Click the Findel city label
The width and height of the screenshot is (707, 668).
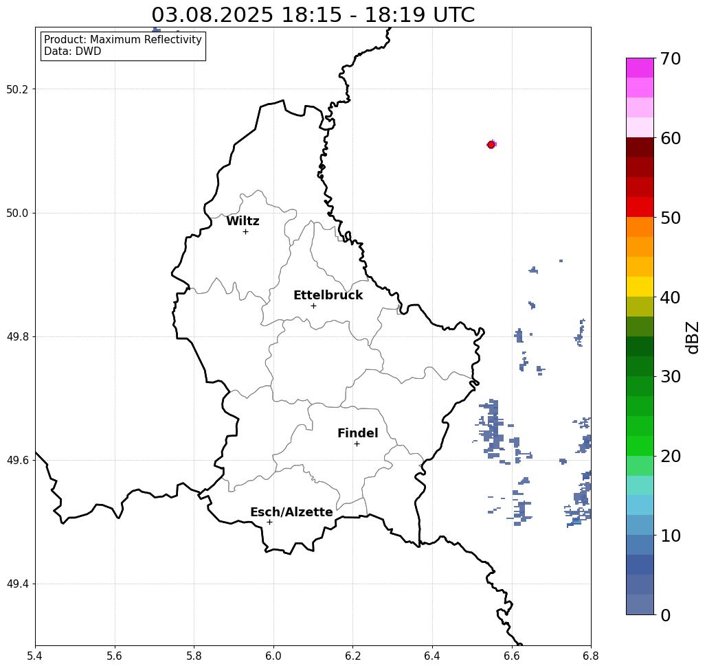point(357,433)
